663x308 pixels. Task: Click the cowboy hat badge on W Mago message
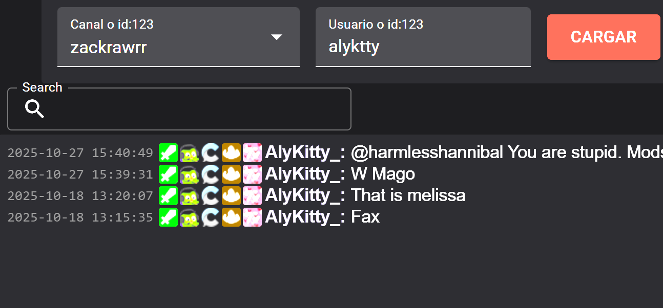click(x=231, y=174)
